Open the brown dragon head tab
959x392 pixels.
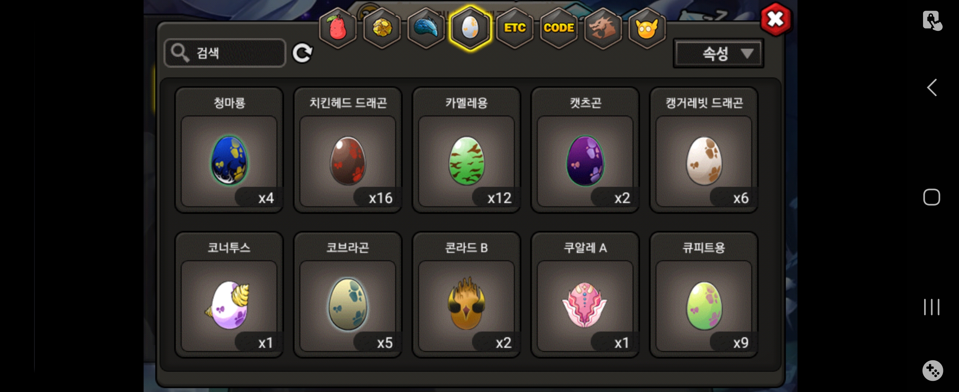[x=603, y=28]
